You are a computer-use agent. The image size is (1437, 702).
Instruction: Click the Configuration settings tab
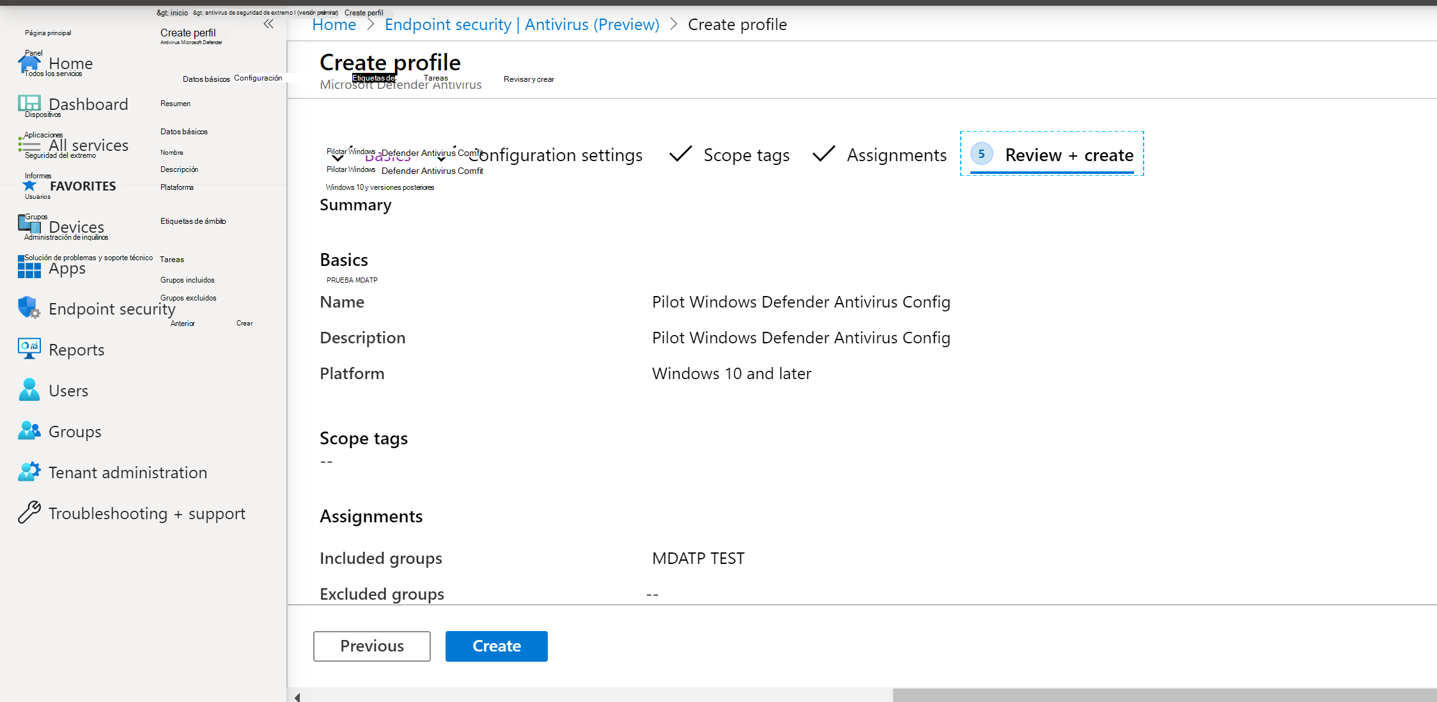(554, 155)
